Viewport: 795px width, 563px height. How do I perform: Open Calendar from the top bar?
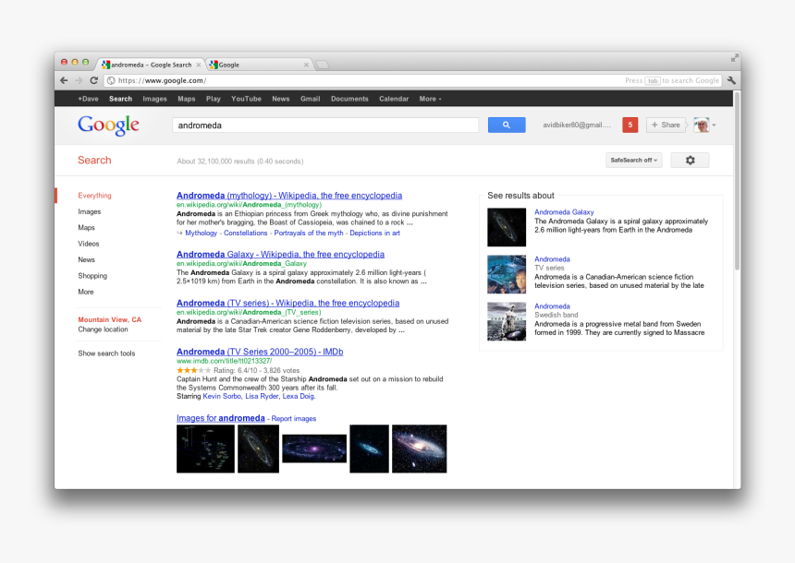click(394, 100)
